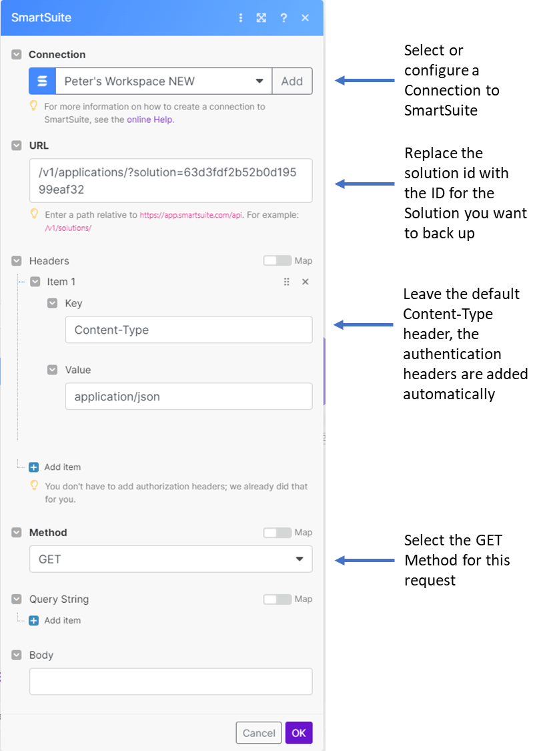Click the Cancel button
The height and width of the screenshot is (751, 543).
pos(259,733)
